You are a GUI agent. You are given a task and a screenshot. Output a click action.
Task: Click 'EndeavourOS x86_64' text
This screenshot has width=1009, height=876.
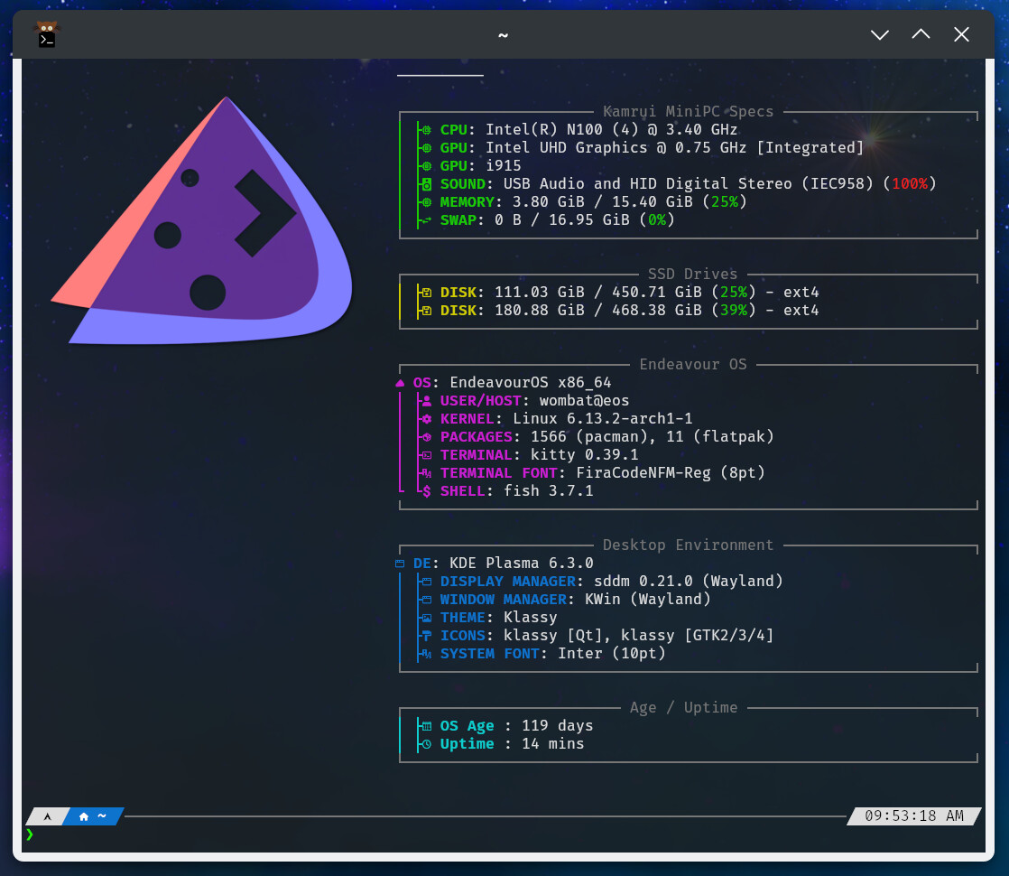coord(531,383)
